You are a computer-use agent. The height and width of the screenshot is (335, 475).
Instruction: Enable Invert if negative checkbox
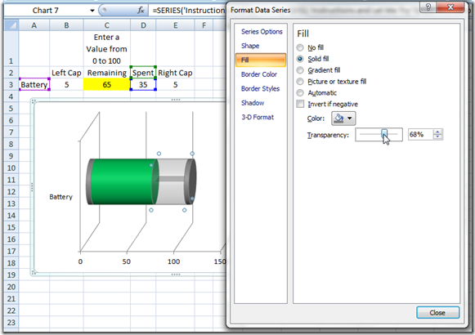[x=300, y=104]
